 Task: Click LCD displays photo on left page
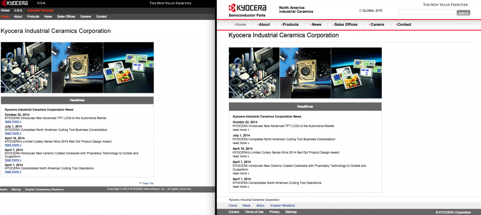pyautogui.click(x=129, y=68)
